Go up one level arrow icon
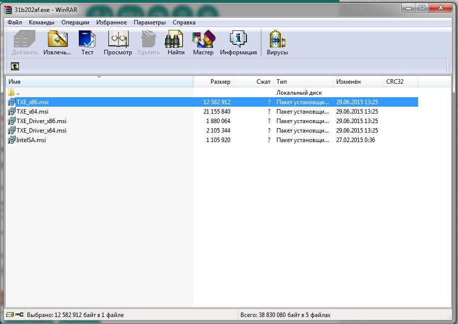 point(15,66)
